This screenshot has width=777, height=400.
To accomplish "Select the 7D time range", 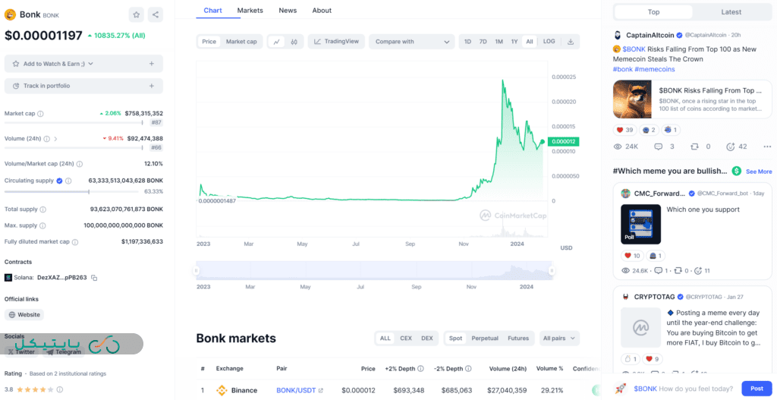I will (x=483, y=42).
